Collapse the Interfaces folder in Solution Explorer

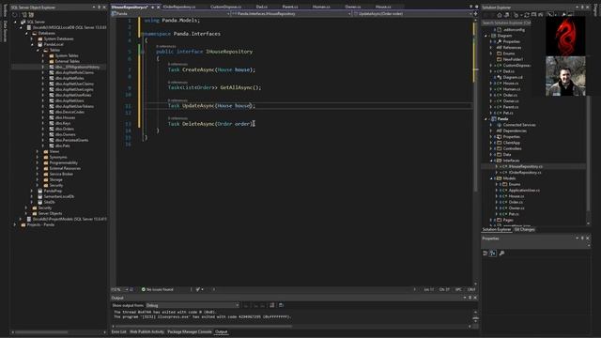(491, 161)
